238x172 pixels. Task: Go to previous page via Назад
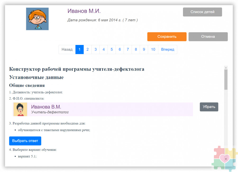coord(67,49)
